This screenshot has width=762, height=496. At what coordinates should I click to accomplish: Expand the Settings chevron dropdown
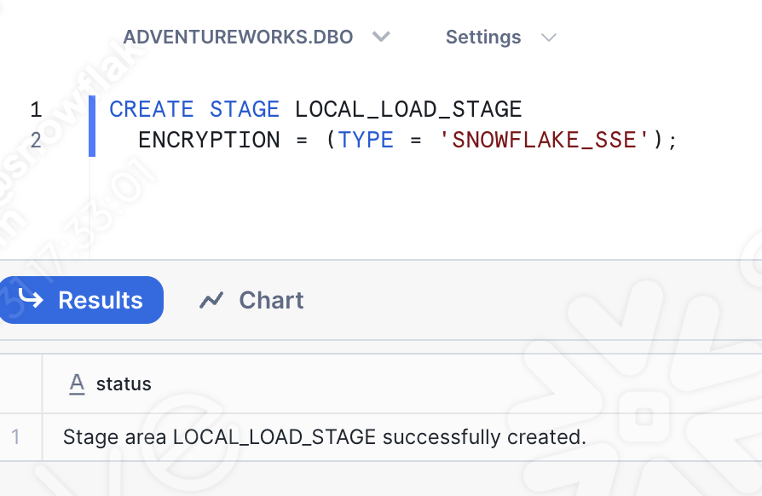[x=549, y=37]
